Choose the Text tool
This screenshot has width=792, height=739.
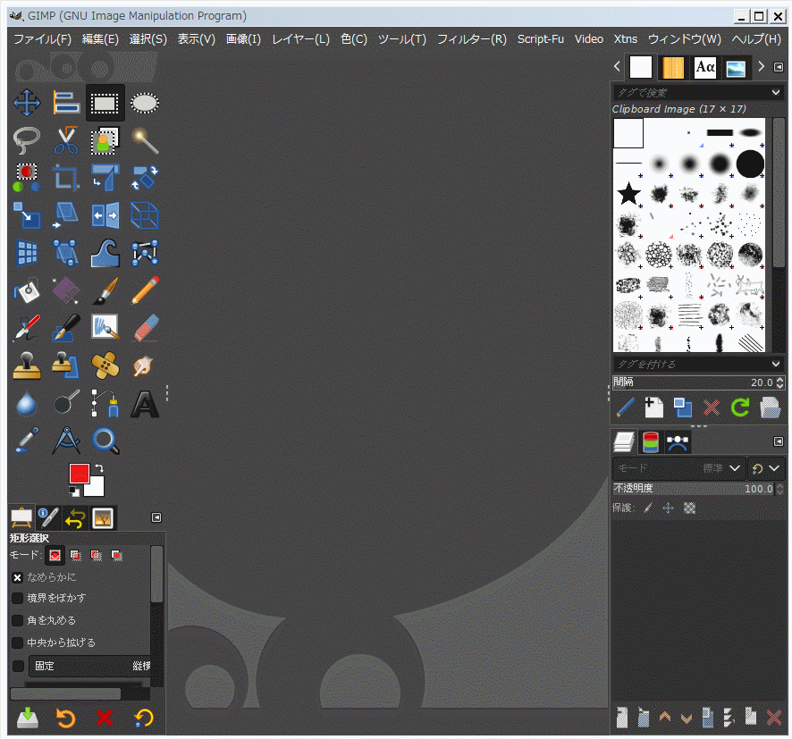click(x=145, y=403)
